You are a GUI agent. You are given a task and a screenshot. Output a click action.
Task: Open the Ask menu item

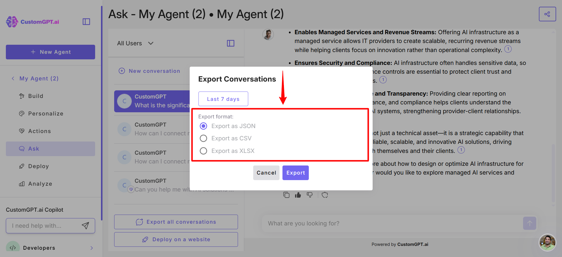click(50, 149)
